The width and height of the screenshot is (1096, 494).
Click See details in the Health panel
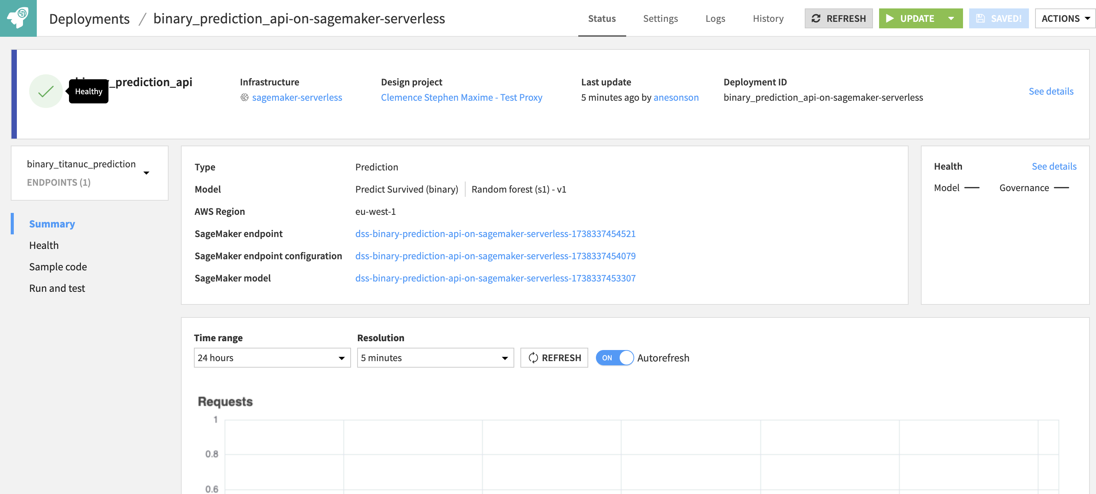pos(1054,166)
